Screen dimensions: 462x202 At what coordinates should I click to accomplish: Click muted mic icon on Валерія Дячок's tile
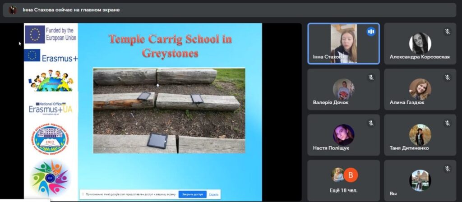click(x=371, y=78)
